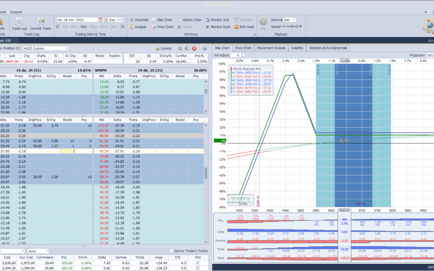
Task: Switch to the Statistics & Fundamentals tab
Action: click(328, 48)
